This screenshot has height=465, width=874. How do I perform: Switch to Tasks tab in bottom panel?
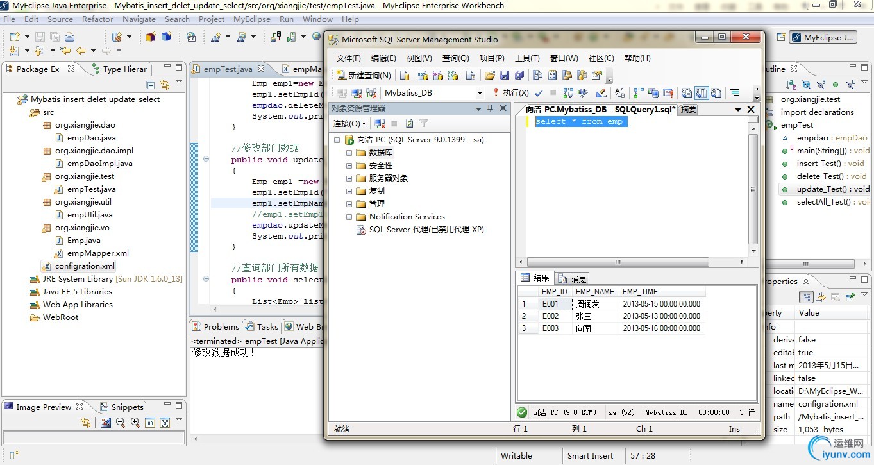tap(262, 327)
